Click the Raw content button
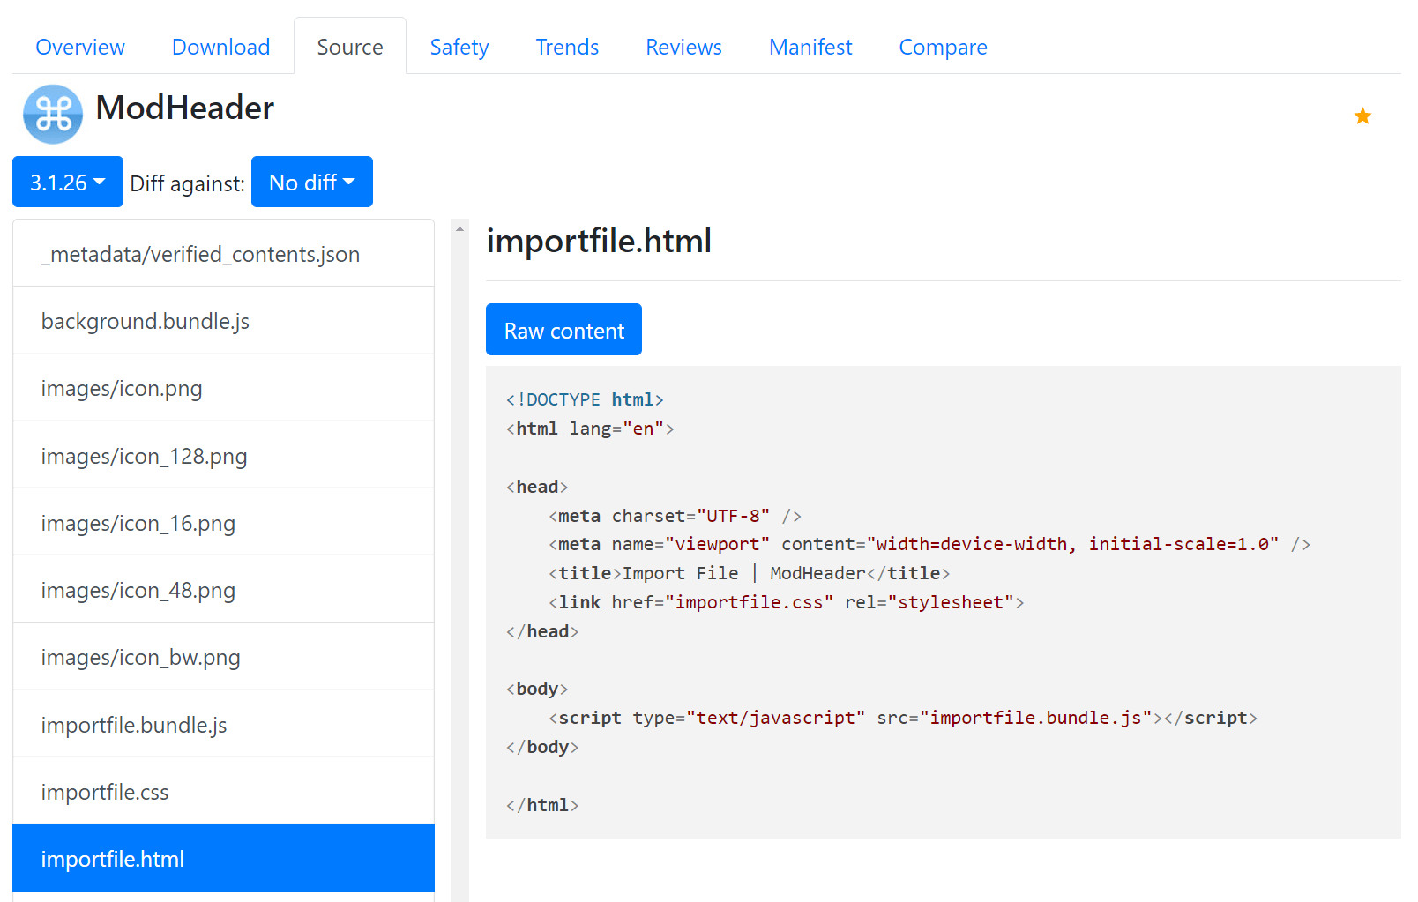The height and width of the screenshot is (902, 1418). 563,330
